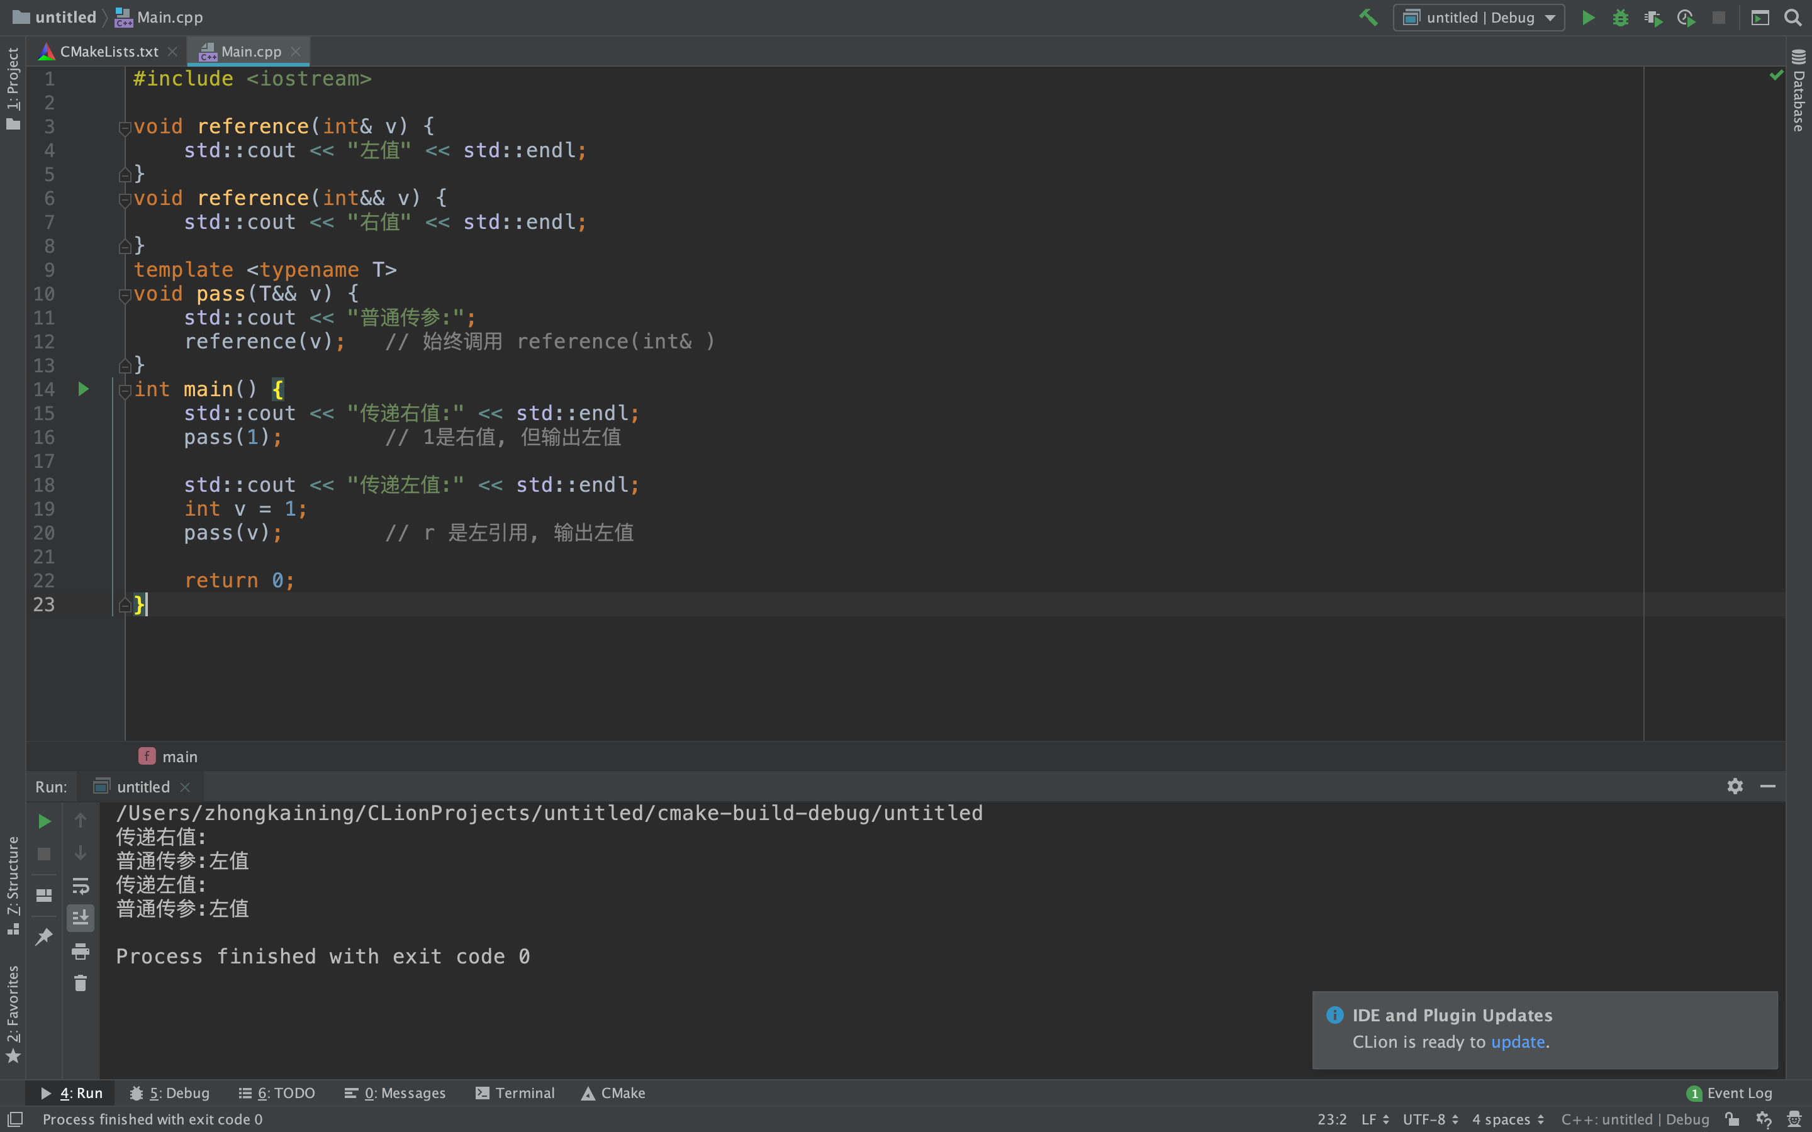This screenshot has height=1132, width=1812.
Task: Toggle soft-wrap in the Run console
Action: tap(80, 887)
